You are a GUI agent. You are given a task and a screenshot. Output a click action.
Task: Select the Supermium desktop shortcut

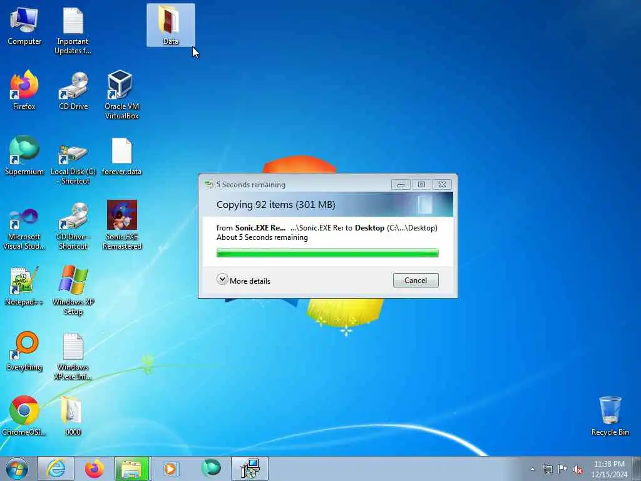coord(24,155)
